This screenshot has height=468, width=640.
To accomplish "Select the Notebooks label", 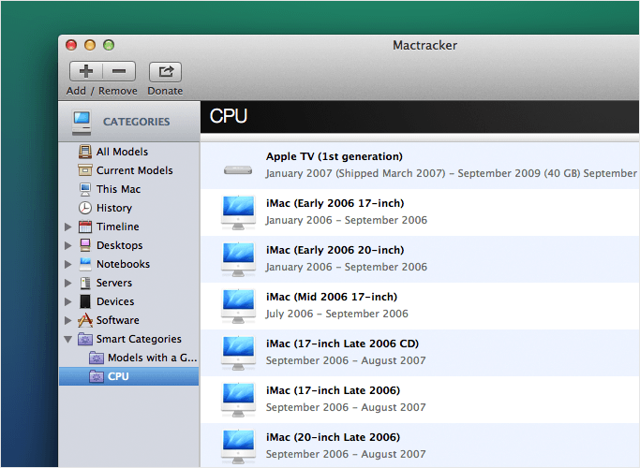I will tap(123, 264).
